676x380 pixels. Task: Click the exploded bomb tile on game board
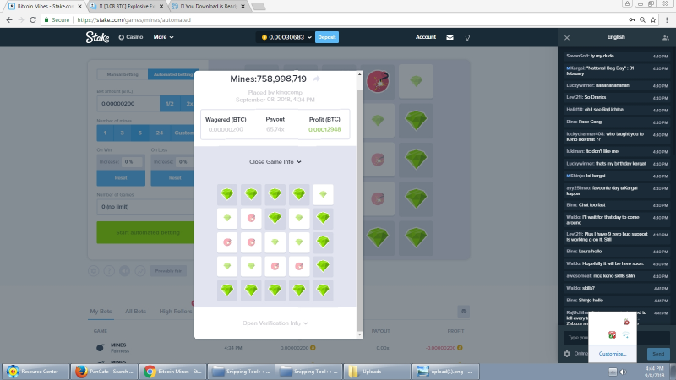point(378,81)
